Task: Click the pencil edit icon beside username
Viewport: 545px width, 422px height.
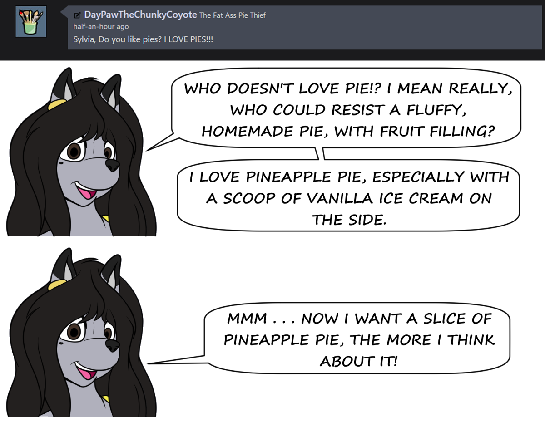Action: coord(77,15)
